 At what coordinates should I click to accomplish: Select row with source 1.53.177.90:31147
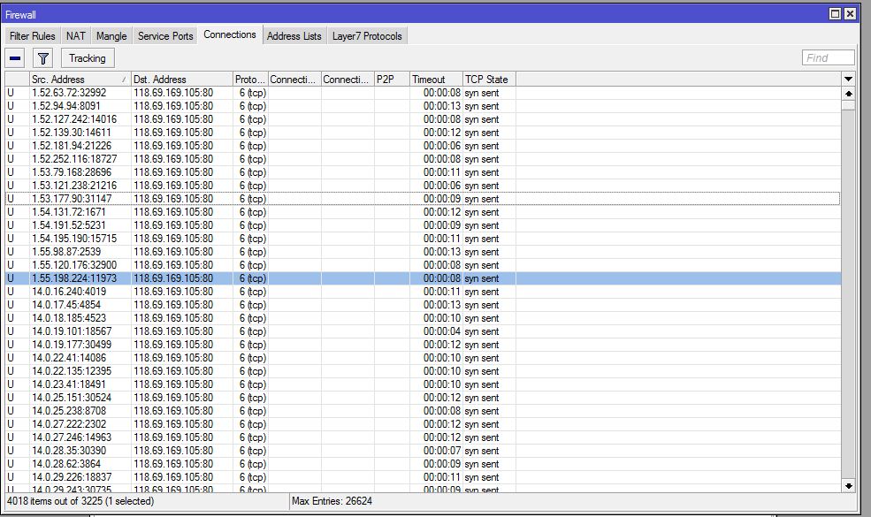[x=423, y=199]
